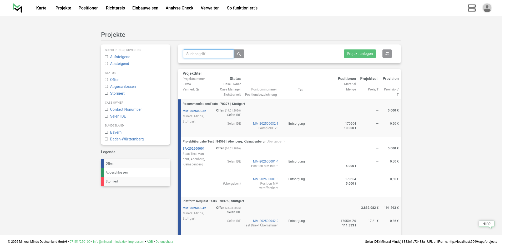This screenshot has width=505, height=248.
Task: Open project link MM-202500032
Action: tap(194, 111)
